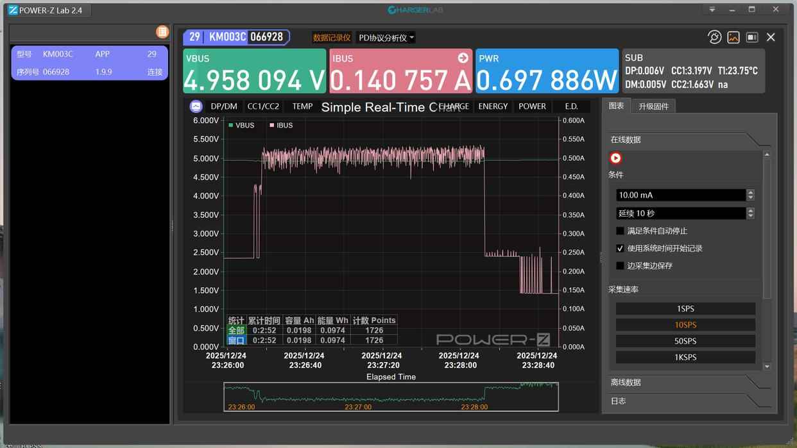The image size is (797, 448).
Task: Show the CHARGE chart
Action: click(x=454, y=106)
